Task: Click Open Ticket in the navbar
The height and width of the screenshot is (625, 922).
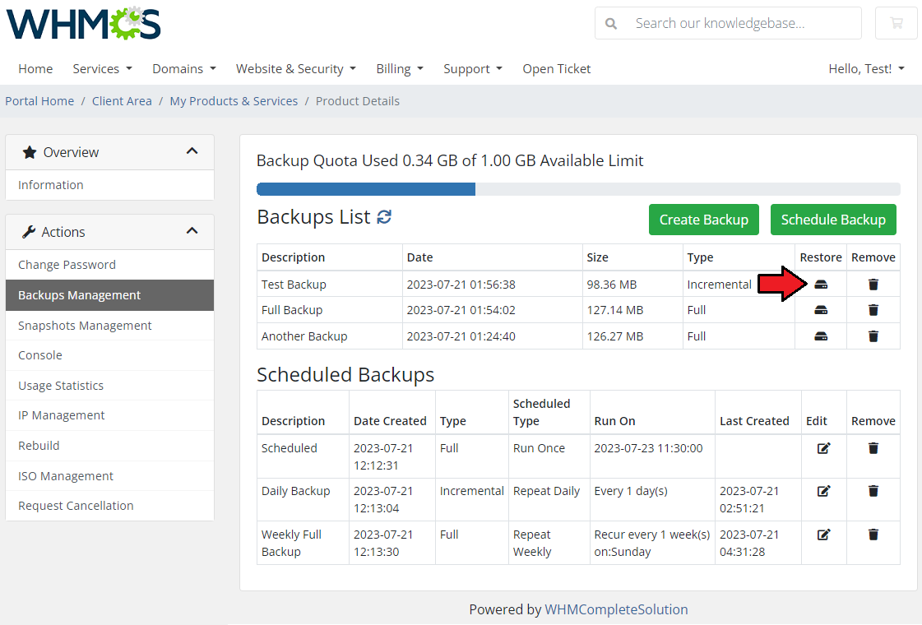Action: pyautogui.click(x=556, y=69)
